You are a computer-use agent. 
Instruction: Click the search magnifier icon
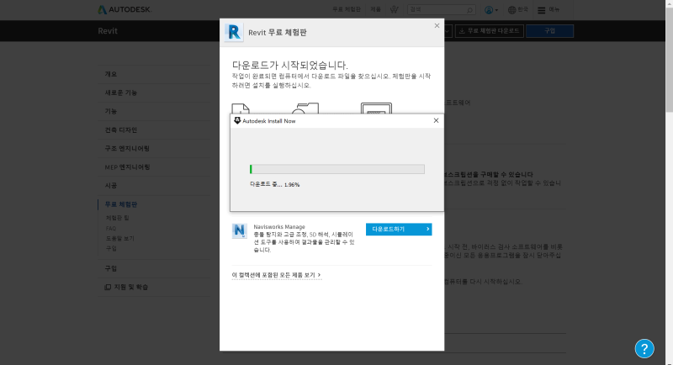[469, 10]
